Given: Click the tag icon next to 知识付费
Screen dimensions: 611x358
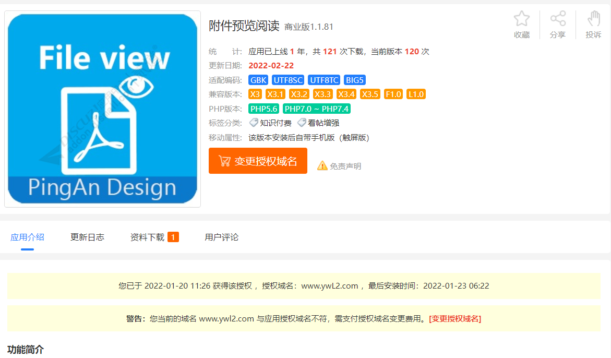Looking at the screenshot, I should (254, 123).
